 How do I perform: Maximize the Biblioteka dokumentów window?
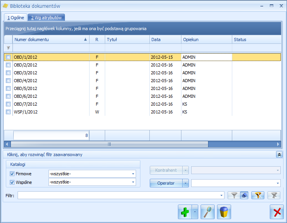click(x=271, y=6)
